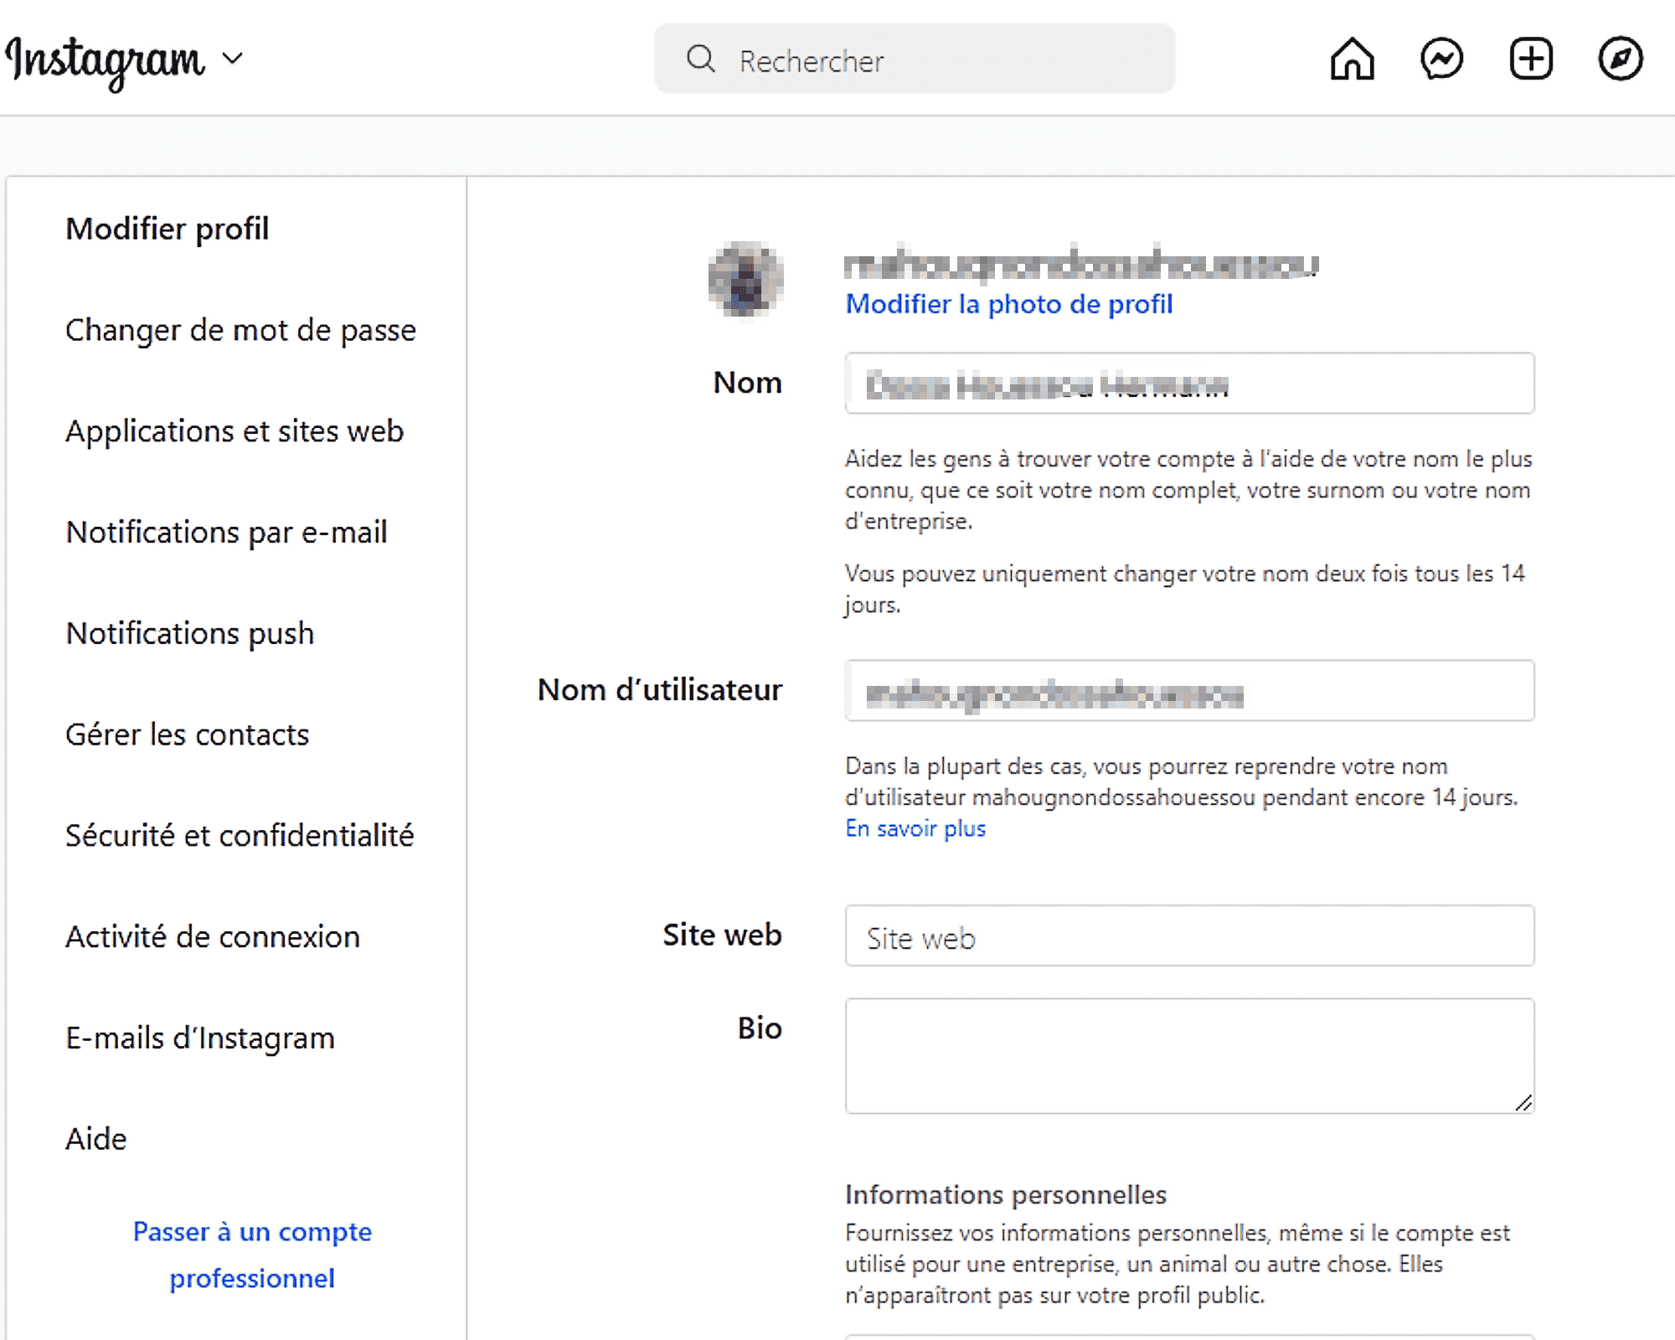The height and width of the screenshot is (1340, 1675).
Task: Follow the En savoir plus link
Action: [915, 828]
